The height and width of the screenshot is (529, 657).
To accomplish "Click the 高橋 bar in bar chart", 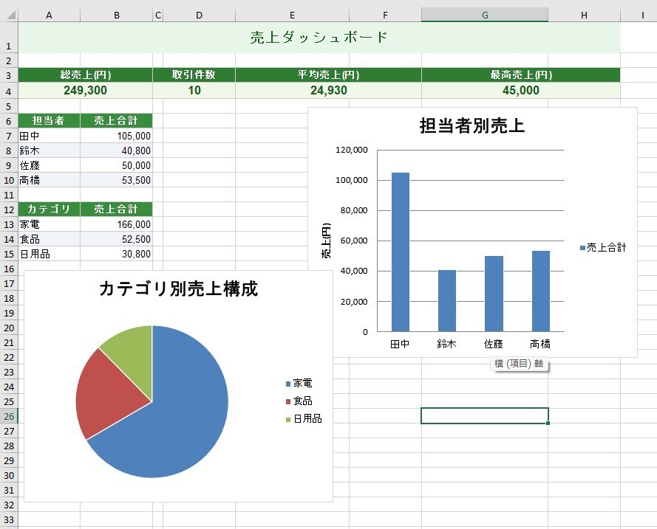I will (541, 291).
